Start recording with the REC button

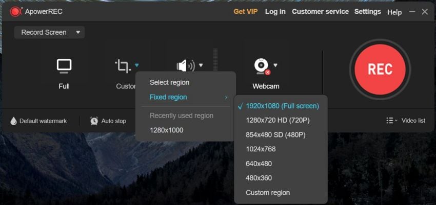pos(380,69)
